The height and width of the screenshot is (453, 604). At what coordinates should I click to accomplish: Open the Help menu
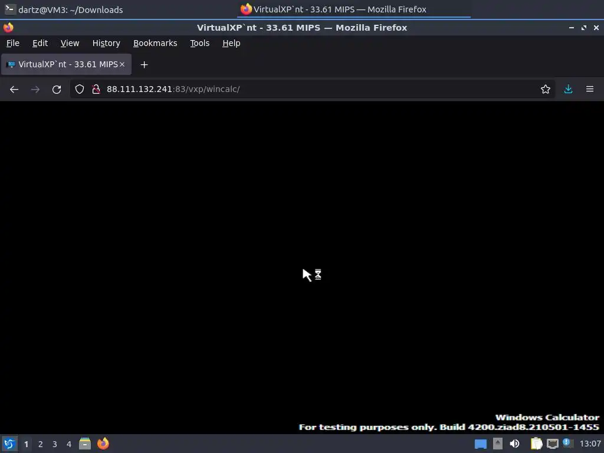click(231, 43)
